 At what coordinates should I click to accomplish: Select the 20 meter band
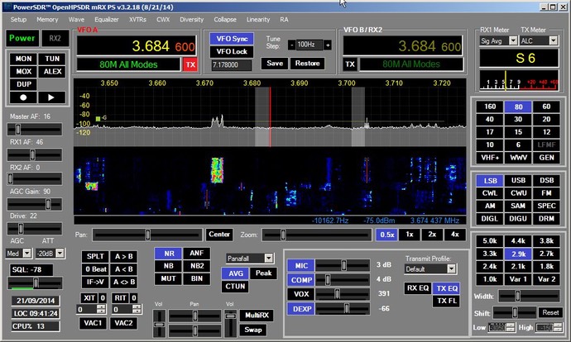pos(546,119)
